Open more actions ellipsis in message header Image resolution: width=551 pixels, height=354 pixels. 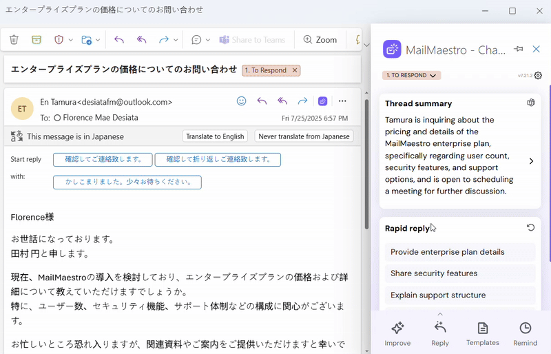[x=342, y=101]
